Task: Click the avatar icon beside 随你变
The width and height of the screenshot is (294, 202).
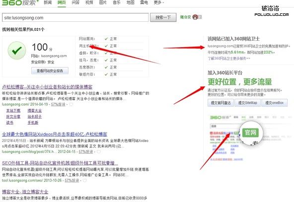Action: click(x=195, y=17)
